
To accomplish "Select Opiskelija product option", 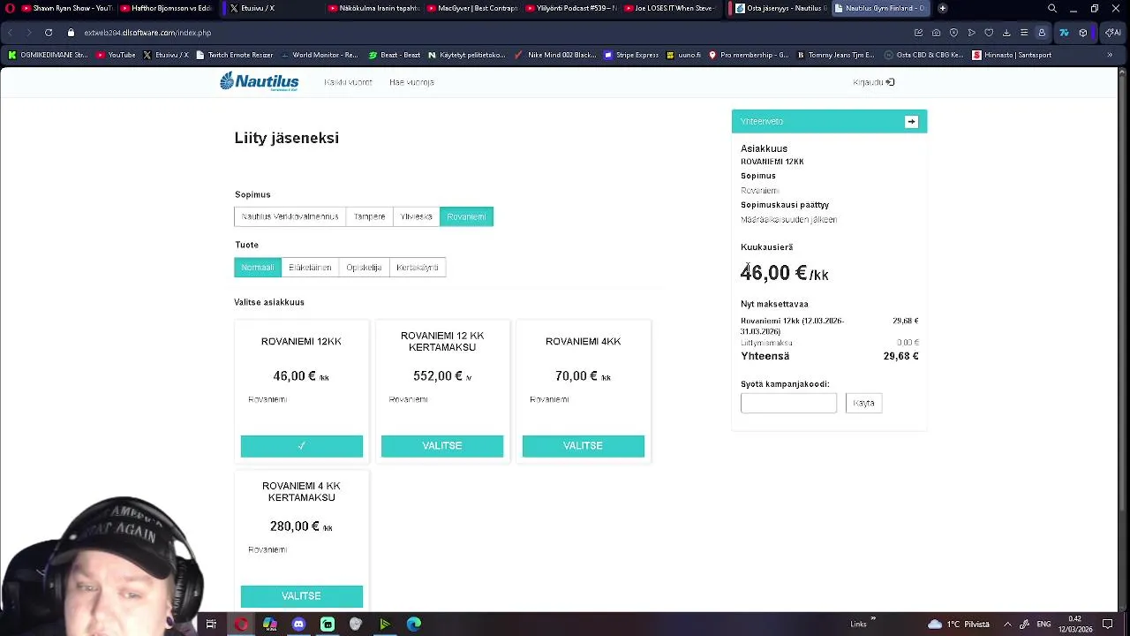I will click(x=364, y=268).
